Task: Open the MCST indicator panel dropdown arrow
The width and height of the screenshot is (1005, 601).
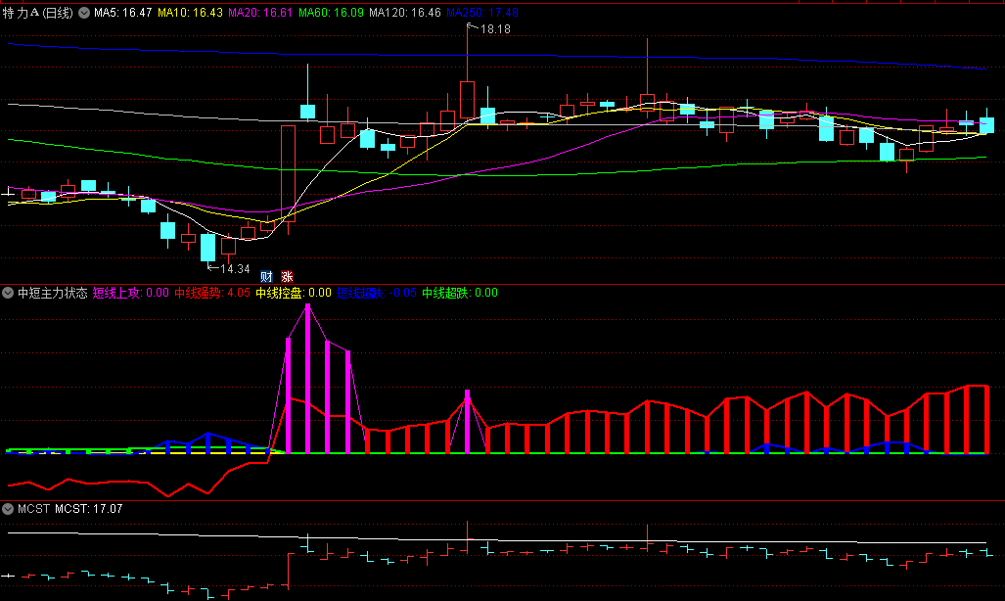Action: coord(8,509)
